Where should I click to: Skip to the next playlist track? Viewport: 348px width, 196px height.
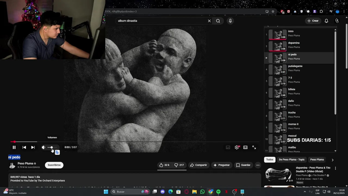pos(33,147)
